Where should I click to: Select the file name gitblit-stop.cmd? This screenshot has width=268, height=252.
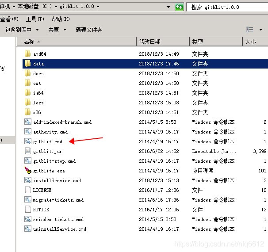pyautogui.click(x=54, y=161)
